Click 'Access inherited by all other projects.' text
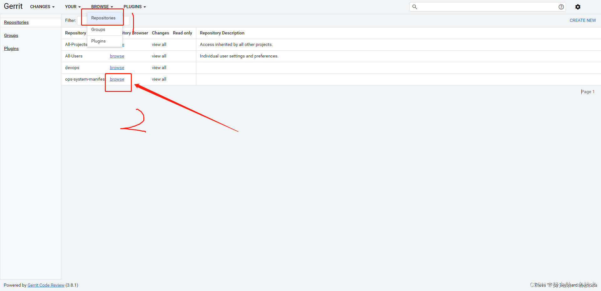The height and width of the screenshot is (291, 601). click(x=236, y=44)
